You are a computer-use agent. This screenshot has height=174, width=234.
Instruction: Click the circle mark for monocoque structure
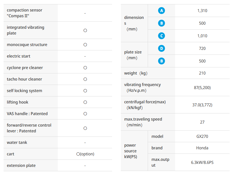click(x=85, y=45)
